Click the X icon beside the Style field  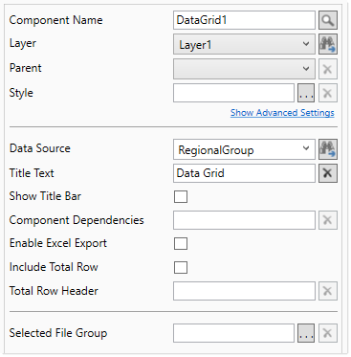click(x=328, y=93)
